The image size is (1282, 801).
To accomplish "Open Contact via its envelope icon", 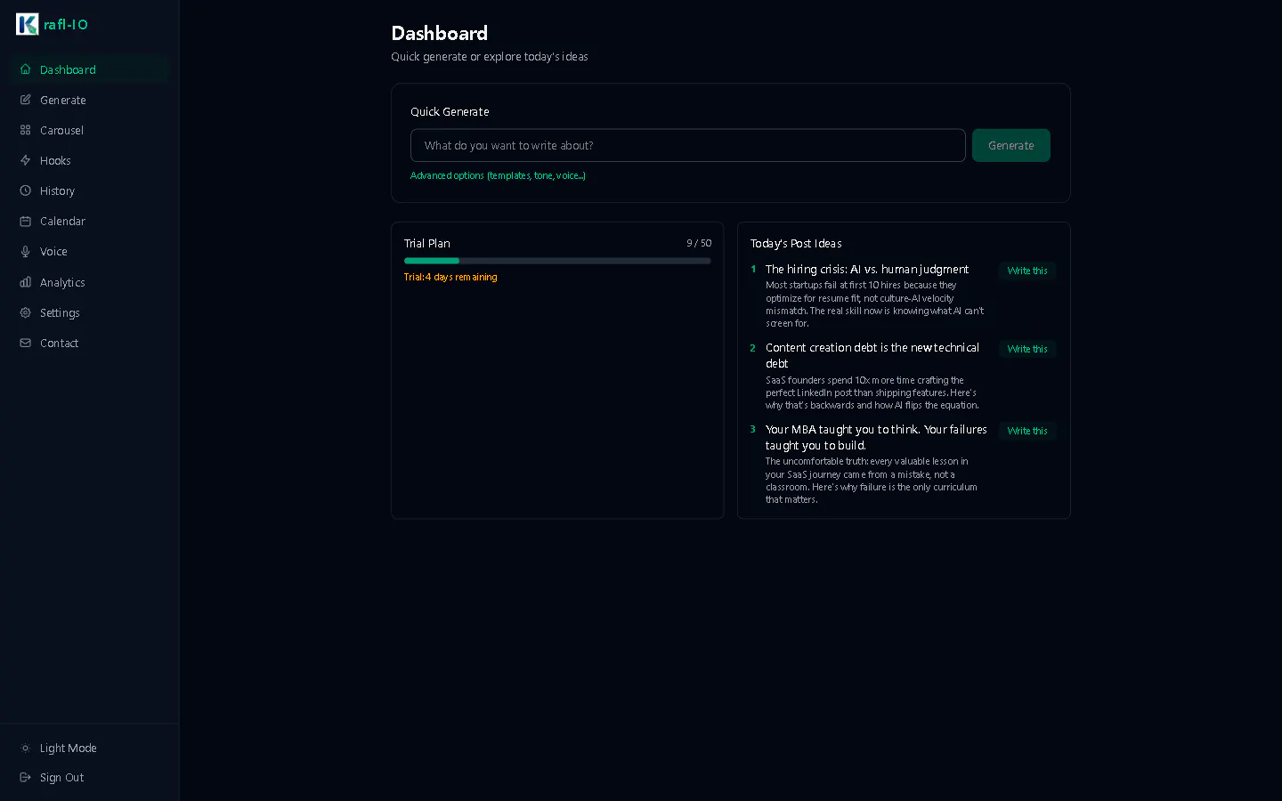I will (x=26, y=343).
